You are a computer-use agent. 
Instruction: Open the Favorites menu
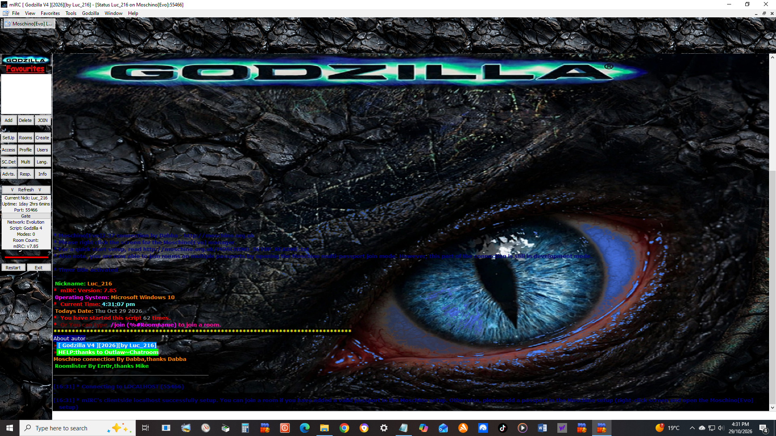pos(50,13)
